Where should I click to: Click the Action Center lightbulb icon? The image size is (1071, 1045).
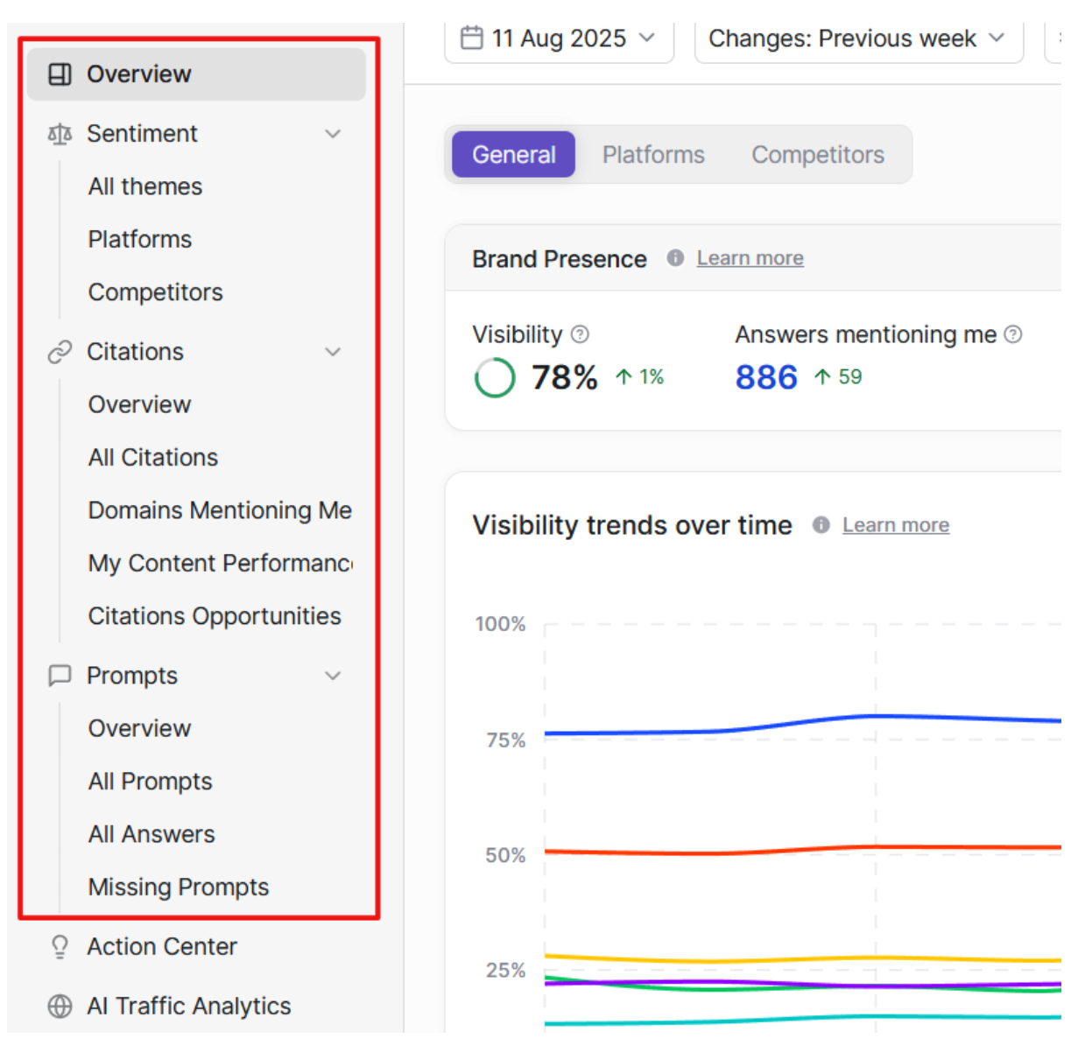point(60,947)
